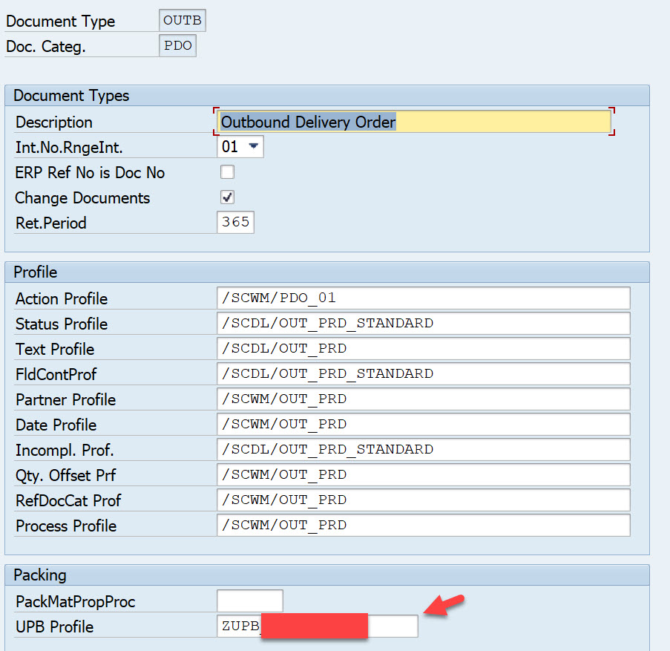Click the Description field with Outbound Delivery Order
The height and width of the screenshot is (651, 670).
click(x=414, y=122)
